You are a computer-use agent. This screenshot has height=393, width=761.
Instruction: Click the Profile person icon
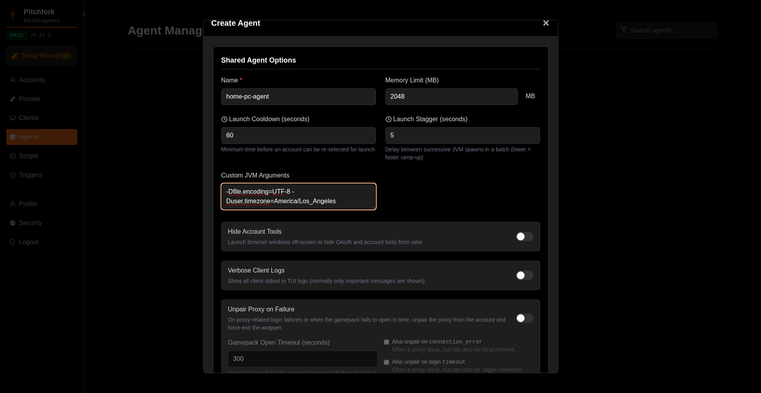pos(13,204)
